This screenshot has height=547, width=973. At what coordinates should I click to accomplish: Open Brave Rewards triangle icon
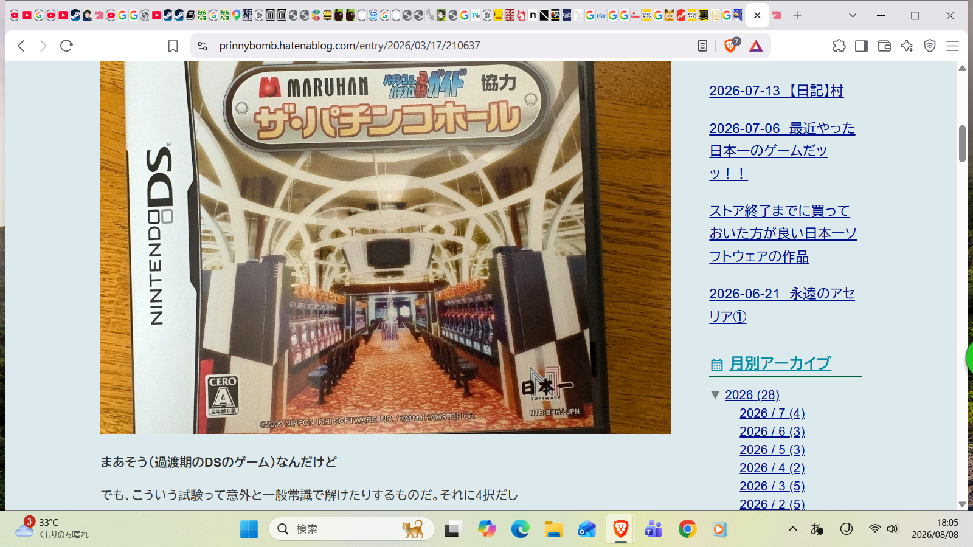(x=756, y=46)
